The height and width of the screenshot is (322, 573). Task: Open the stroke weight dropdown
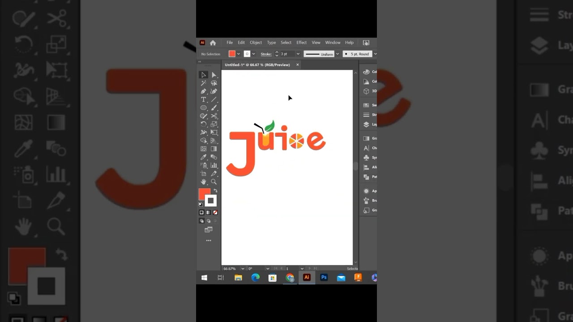pos(298,54)
